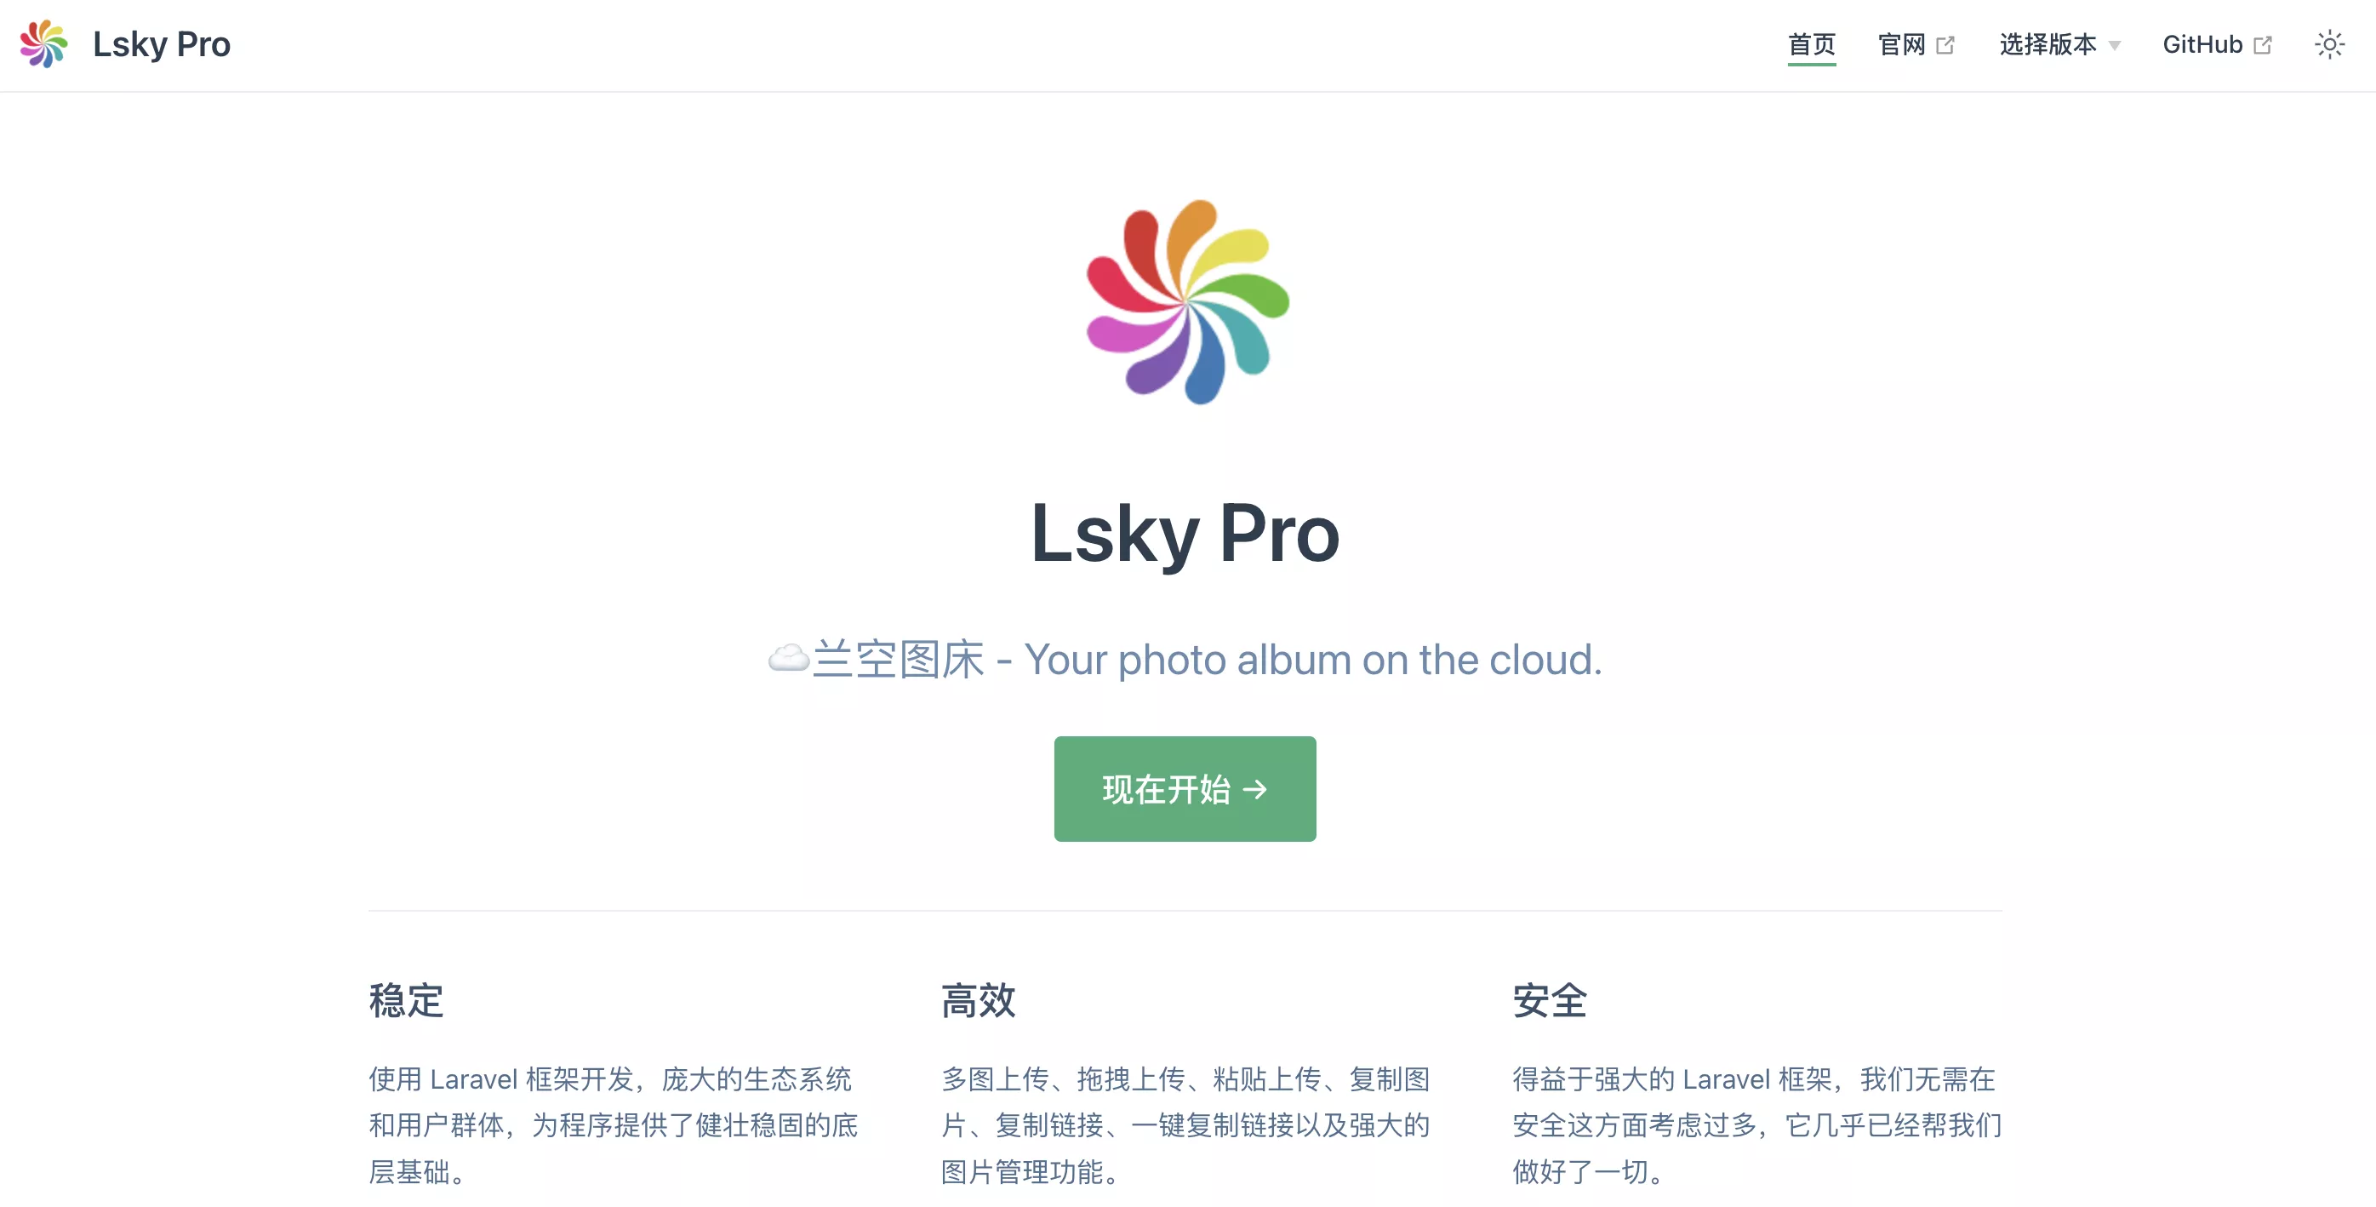Viewport: 2376px width, 1207px height.
Task: Click the external link icon beside GitHub
Action: pyautogui.click(x=2262, y=44)
